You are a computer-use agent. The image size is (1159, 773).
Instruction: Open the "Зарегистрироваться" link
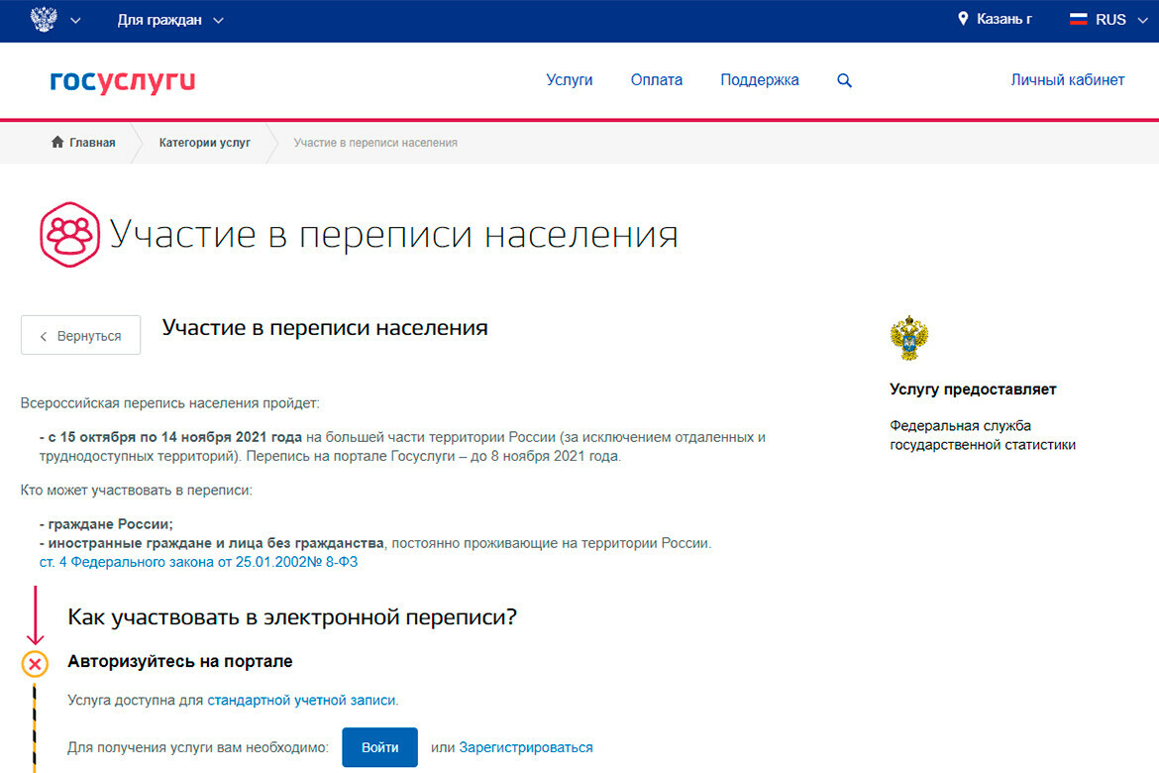[x=525, y=747]
